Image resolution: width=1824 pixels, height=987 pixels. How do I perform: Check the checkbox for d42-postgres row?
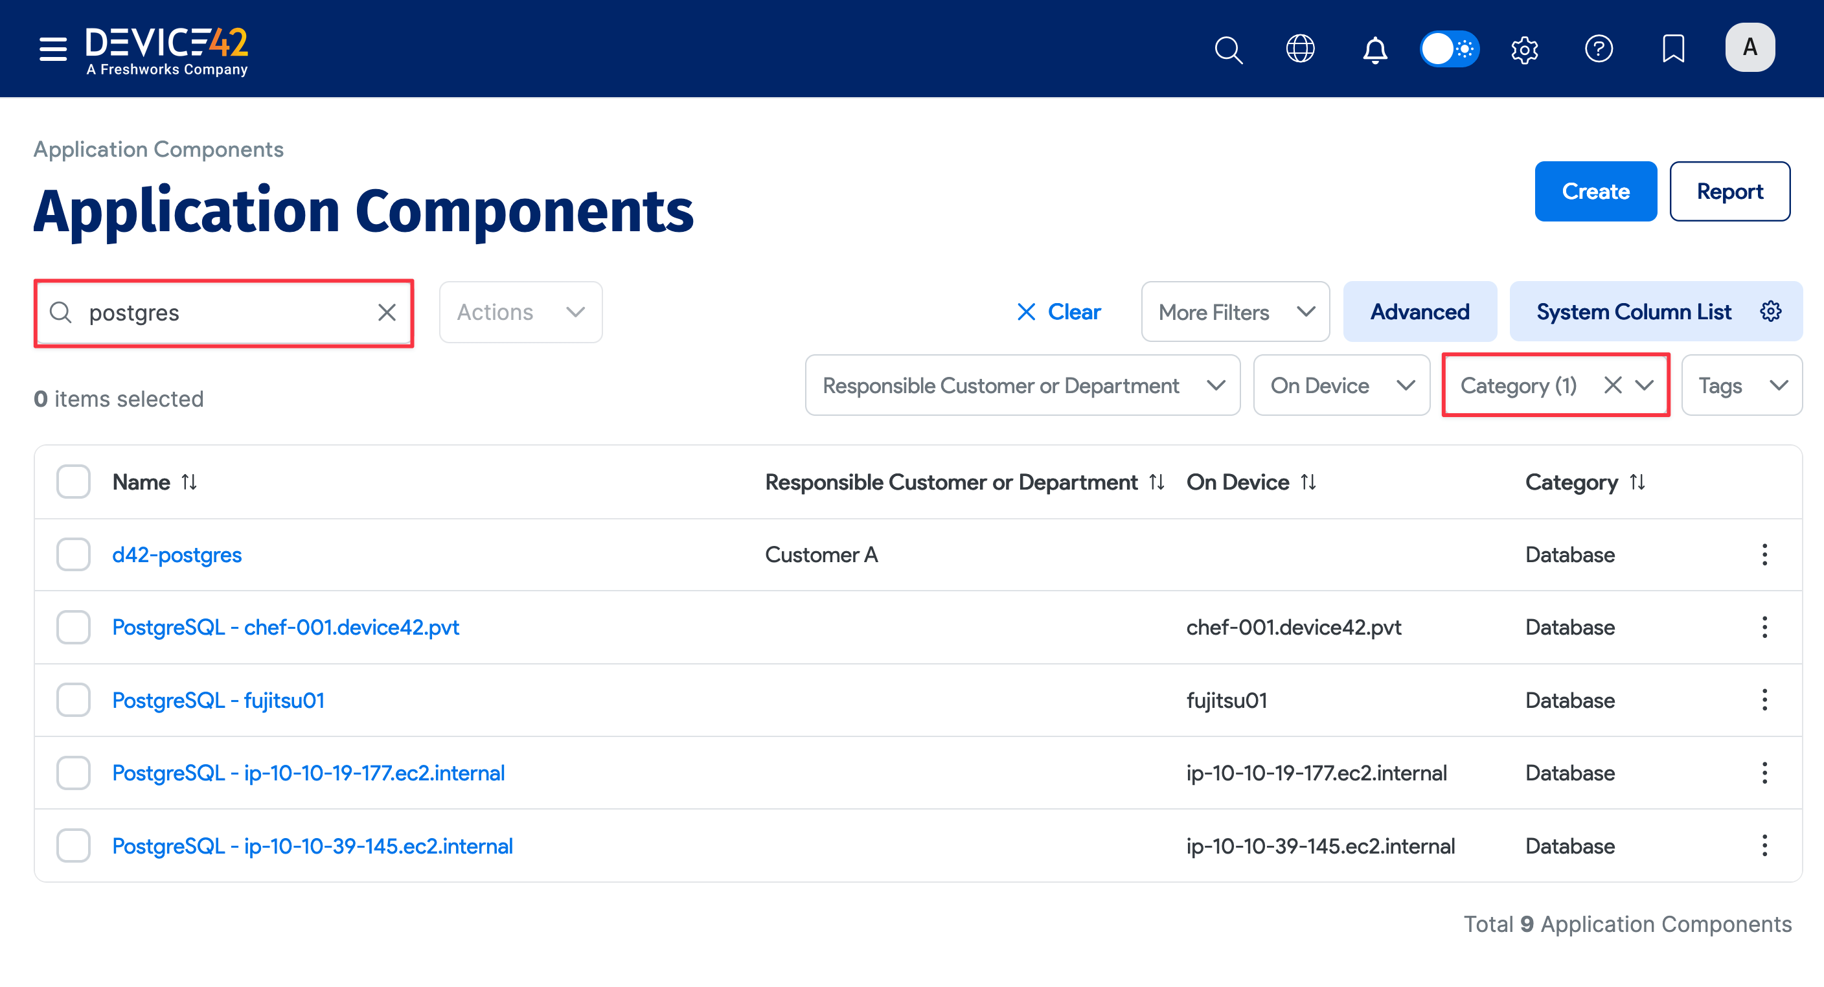pyautogui.click(x=73, y=555)
